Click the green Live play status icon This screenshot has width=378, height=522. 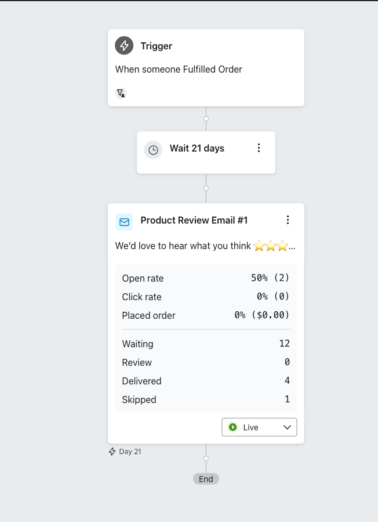233,427
